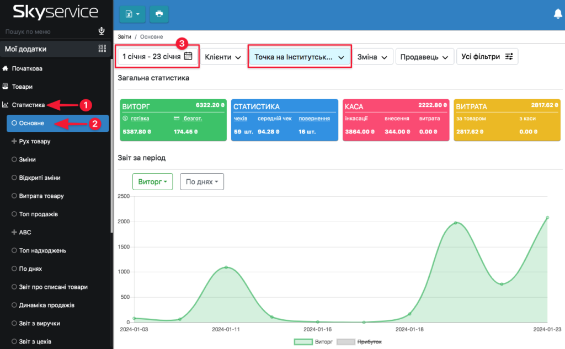Open the apps grid icon beside Мої додатки
Screen dimensions: 565x349
(102, 49)
